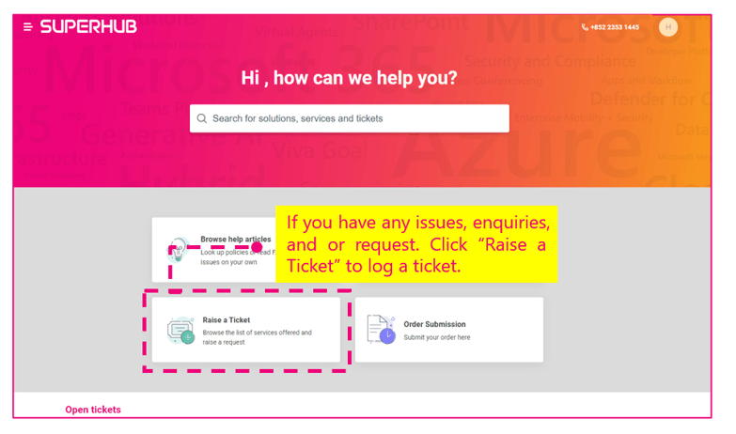Click 'Browse the list of services offered' description

[x=258, y=337]
